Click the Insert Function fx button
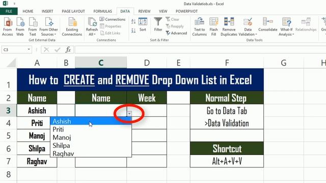The image size is (326, 183). (x=68, y=50)
